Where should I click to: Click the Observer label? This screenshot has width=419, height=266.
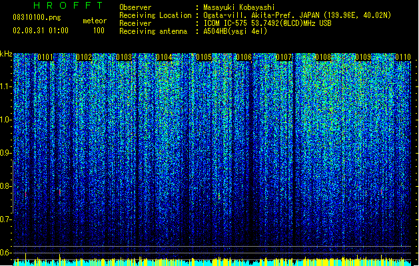pyautogui.click(x=135, y=7)
